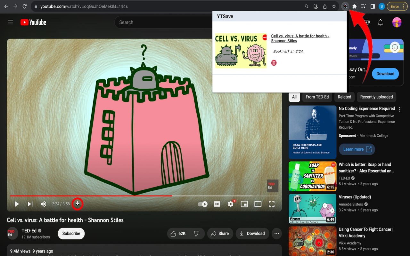
Task: Open the TED-Ed channel avatar
Action: click(12, 233)
